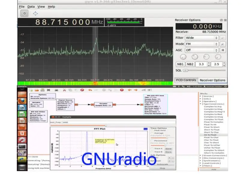The image size is (250, 178).
Task: Open the Terminal from the Ubuntu launcher
Action: pyautogui.click(x=22, y=146)
